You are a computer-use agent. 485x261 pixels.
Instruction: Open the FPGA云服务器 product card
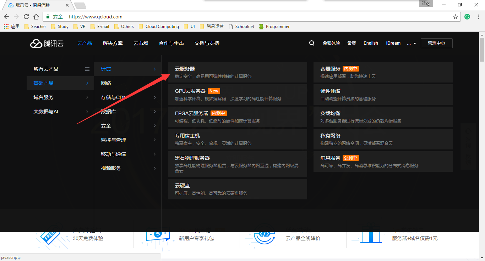[238, 117]
